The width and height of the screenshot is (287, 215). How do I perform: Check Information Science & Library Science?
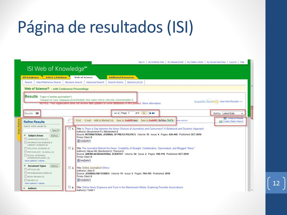tap(26, 143)
